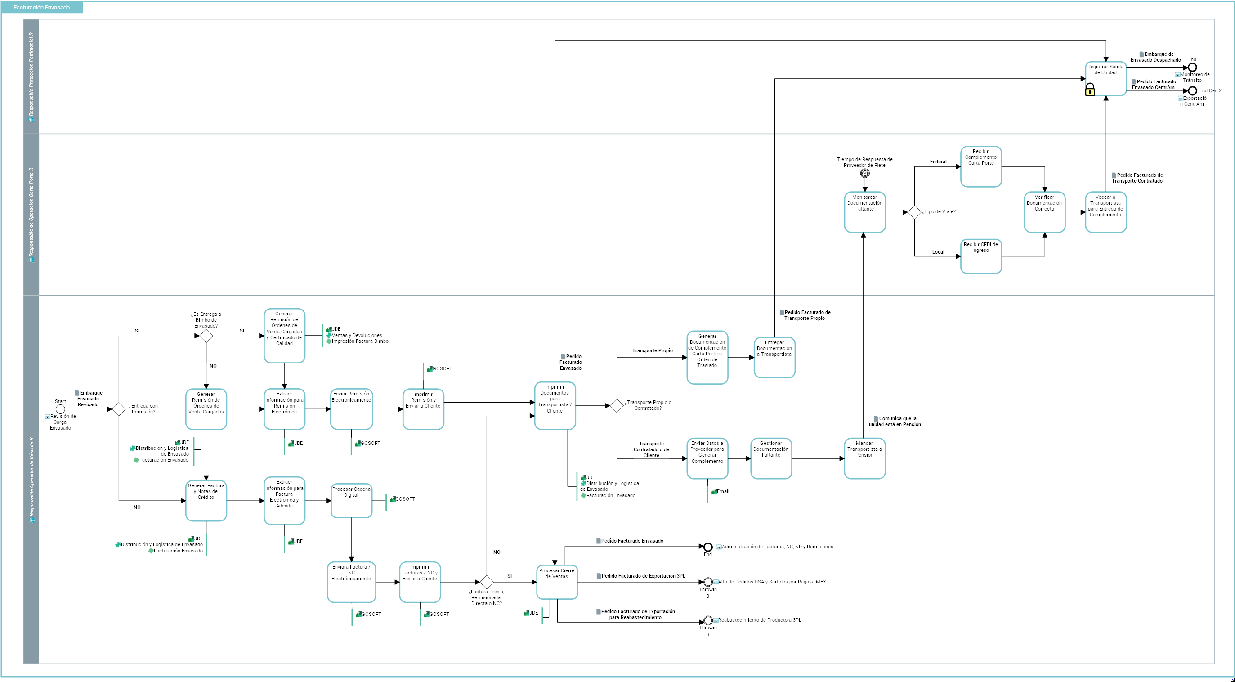Select the 'Recibir CFDI de Ingreso' task
The width and height of the screenshot is (1235, 682).
tap(981, 256)
